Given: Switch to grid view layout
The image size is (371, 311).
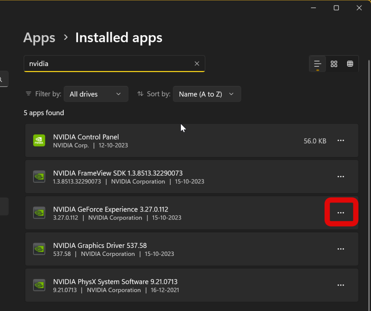Looking at the screenshot, I should [x=334, y=64].
